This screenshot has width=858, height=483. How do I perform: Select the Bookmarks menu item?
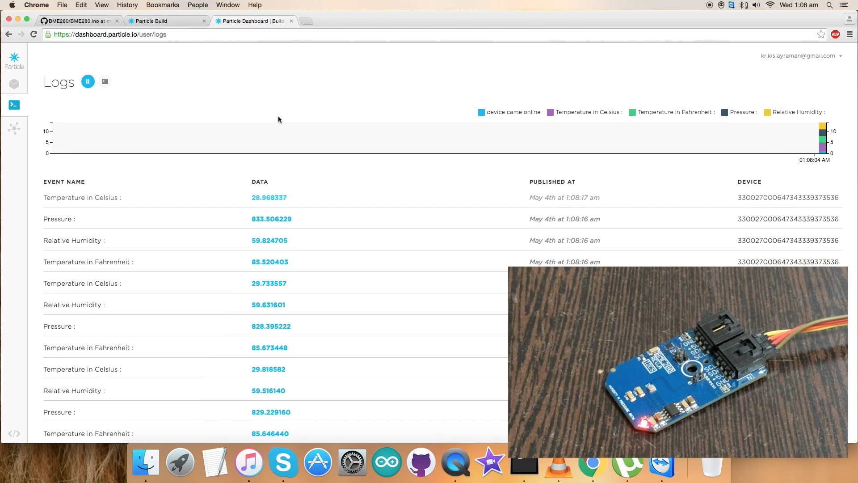click(x=163, y=5)
